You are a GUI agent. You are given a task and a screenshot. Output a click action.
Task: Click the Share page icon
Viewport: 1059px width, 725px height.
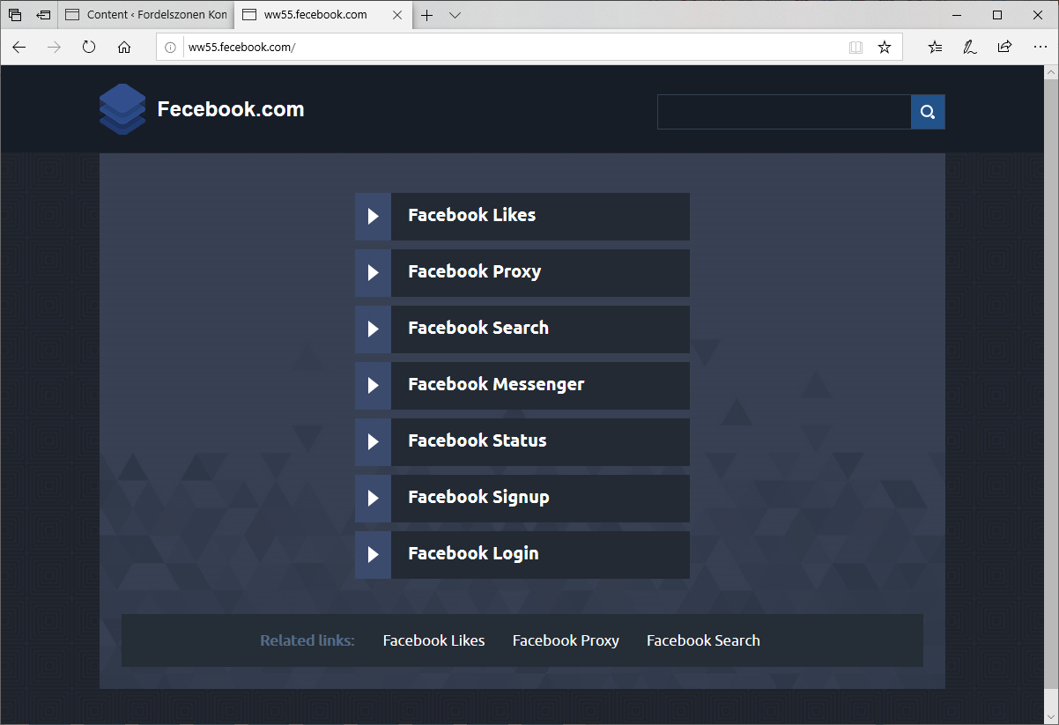tap(1004, 48)
